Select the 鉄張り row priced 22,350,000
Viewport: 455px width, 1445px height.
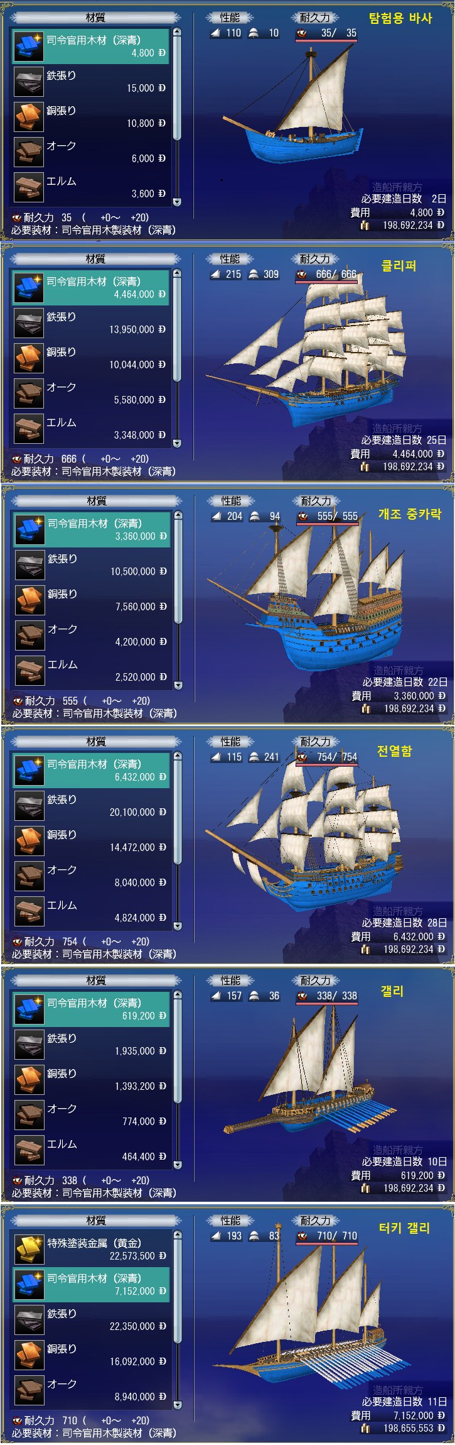92,1319
